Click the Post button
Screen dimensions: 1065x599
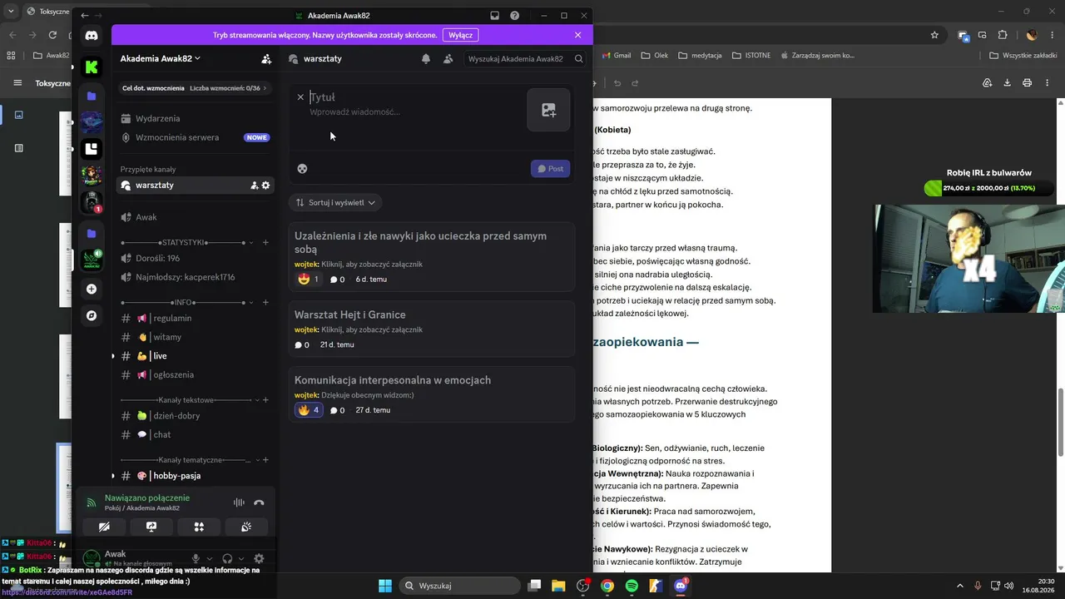pos(550,168)
